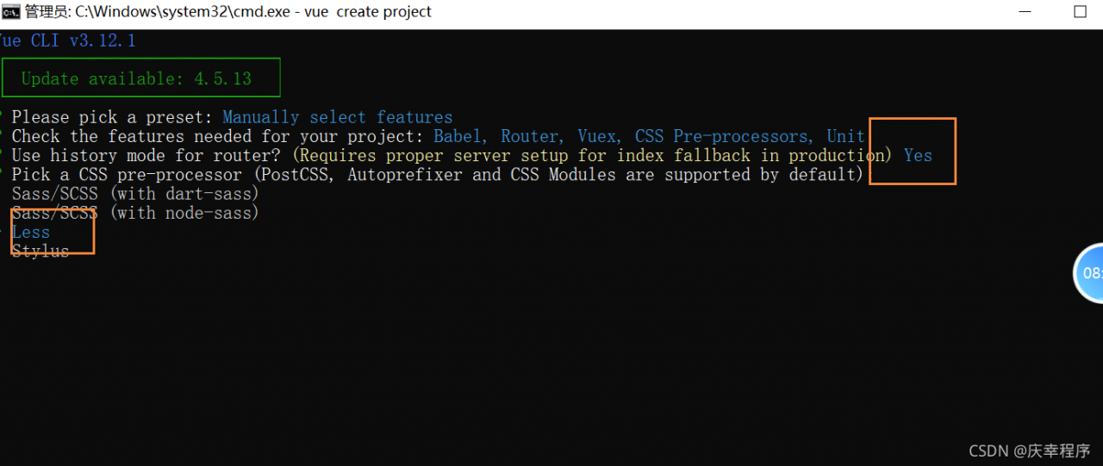This screenshot has height=466, width=1103.
Task: Click the Vuex feature name
Action: [597, 136]
